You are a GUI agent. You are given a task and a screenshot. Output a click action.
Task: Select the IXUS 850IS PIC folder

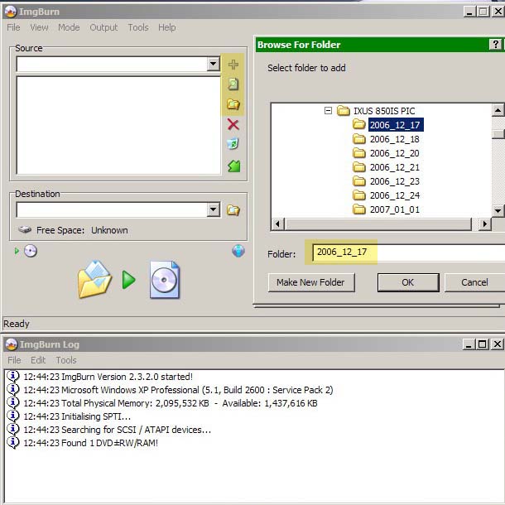(384, 111)
